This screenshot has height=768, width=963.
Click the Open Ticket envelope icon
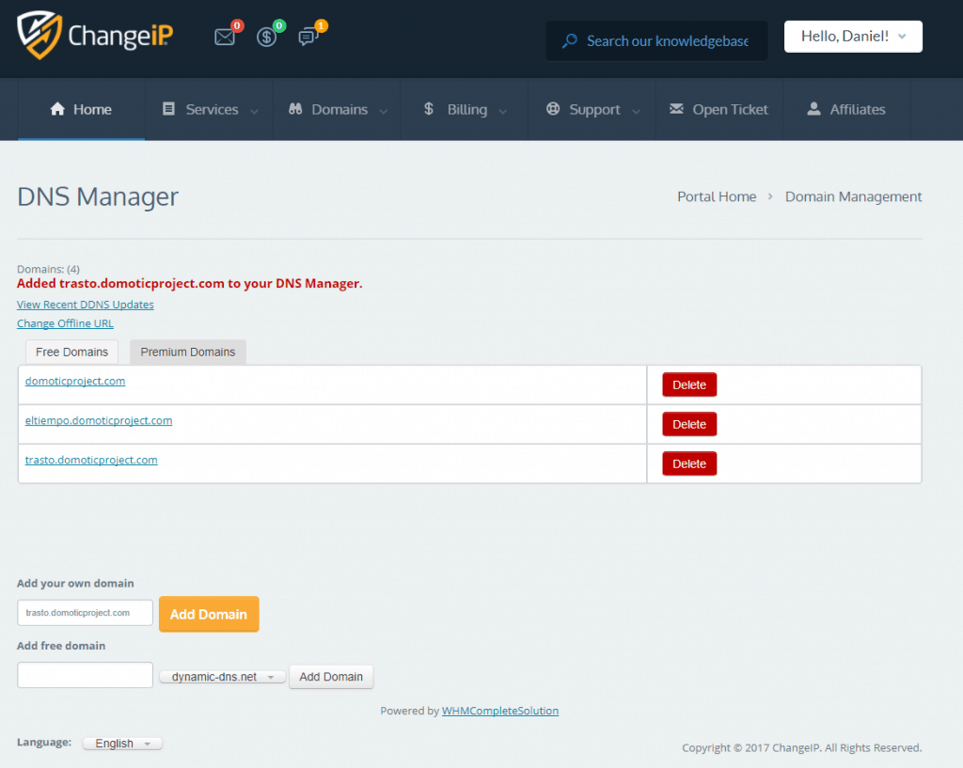676,109
